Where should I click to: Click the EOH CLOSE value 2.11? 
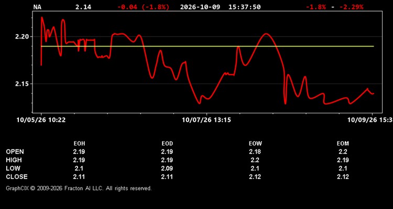click(x=79, y=177)
